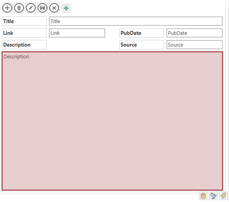Viewport: 229px width, 202px height.
Task: Click the pencil edit-record icon
Action: tap(31, 8)
